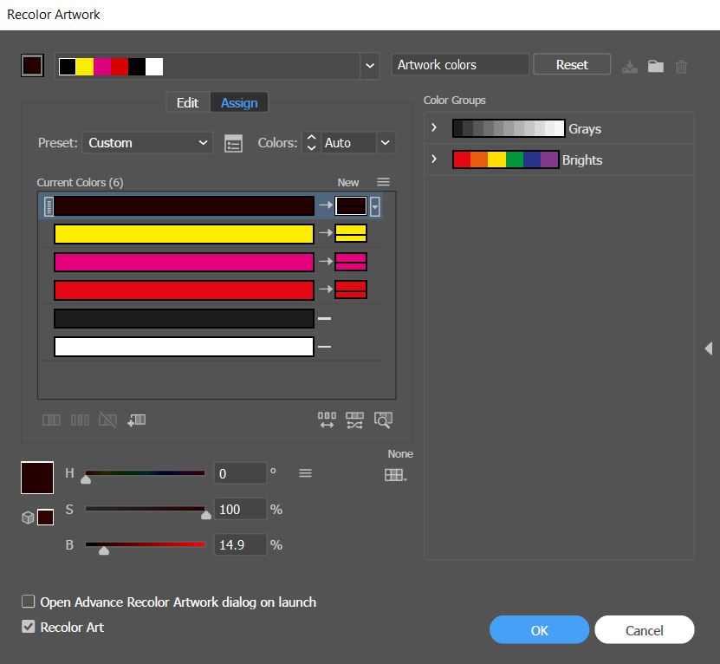Click the Separate colors into different rows icon
Screen dimensions: 720x664
pyautogui.click(x=80, y=420)
